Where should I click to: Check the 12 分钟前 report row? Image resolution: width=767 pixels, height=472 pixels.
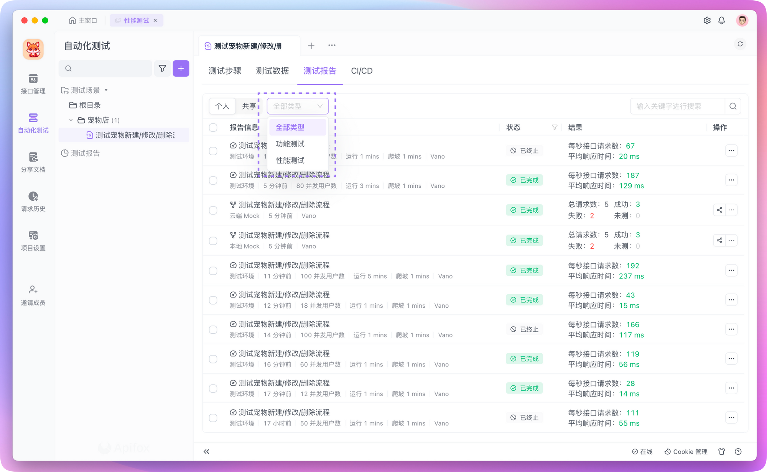pyautogui.click(x=213, y=300)
